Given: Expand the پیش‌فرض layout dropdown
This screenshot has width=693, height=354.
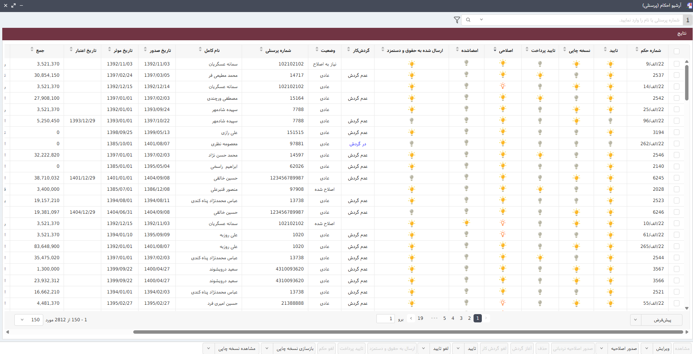Looking at the screenshot, I should click(x=635, y=320).
